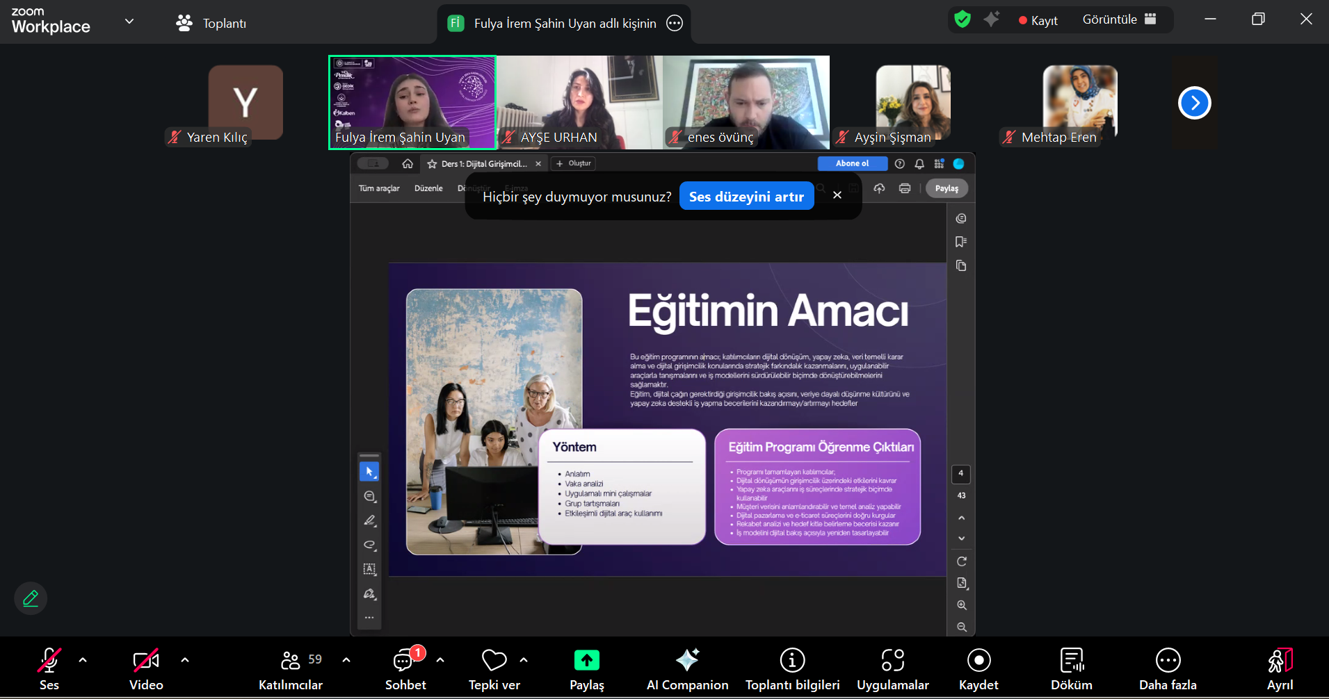Rotate the page in Acrobat
Image resolution: width=1329 pixels, height=699 pixels.
pos(962,561)
